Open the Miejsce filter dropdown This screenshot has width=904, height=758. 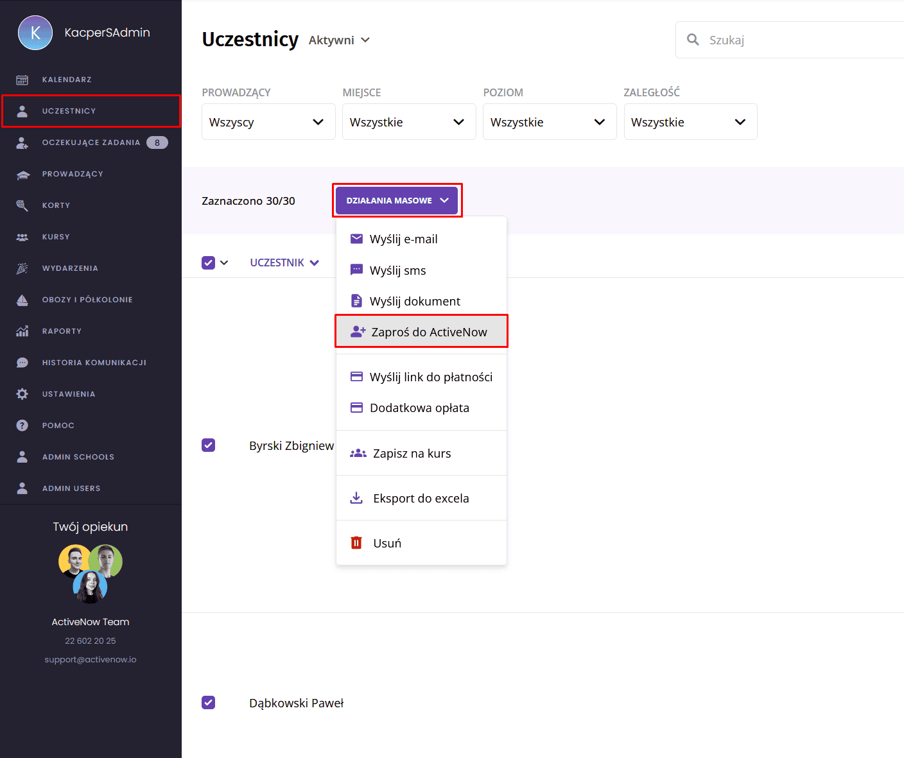coord(409,122)
